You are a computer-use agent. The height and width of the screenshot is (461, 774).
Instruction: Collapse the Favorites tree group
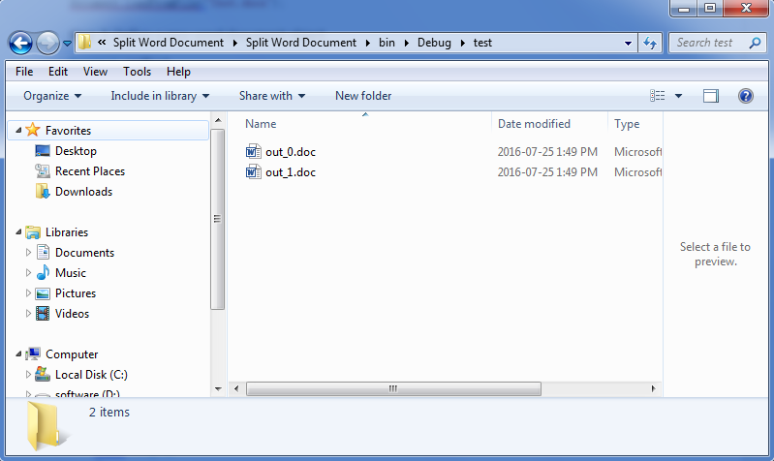[18, 131]
